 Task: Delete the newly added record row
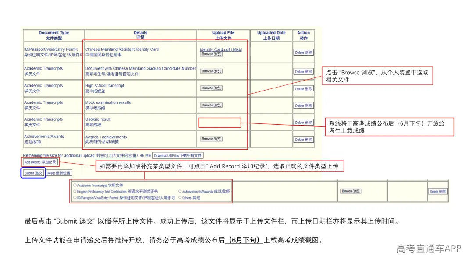point(438,191)
